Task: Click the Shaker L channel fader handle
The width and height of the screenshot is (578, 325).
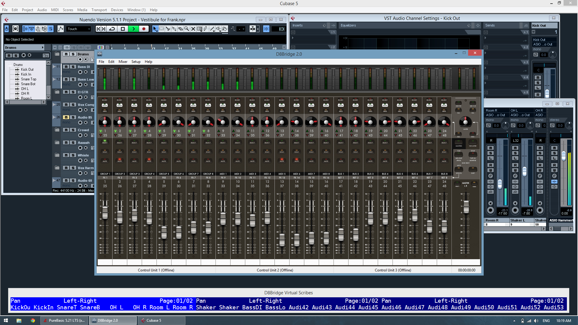Action: click(524, 171)
